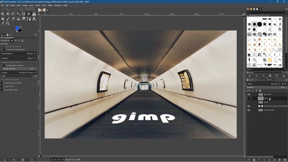Select the Background layer row

267,110
